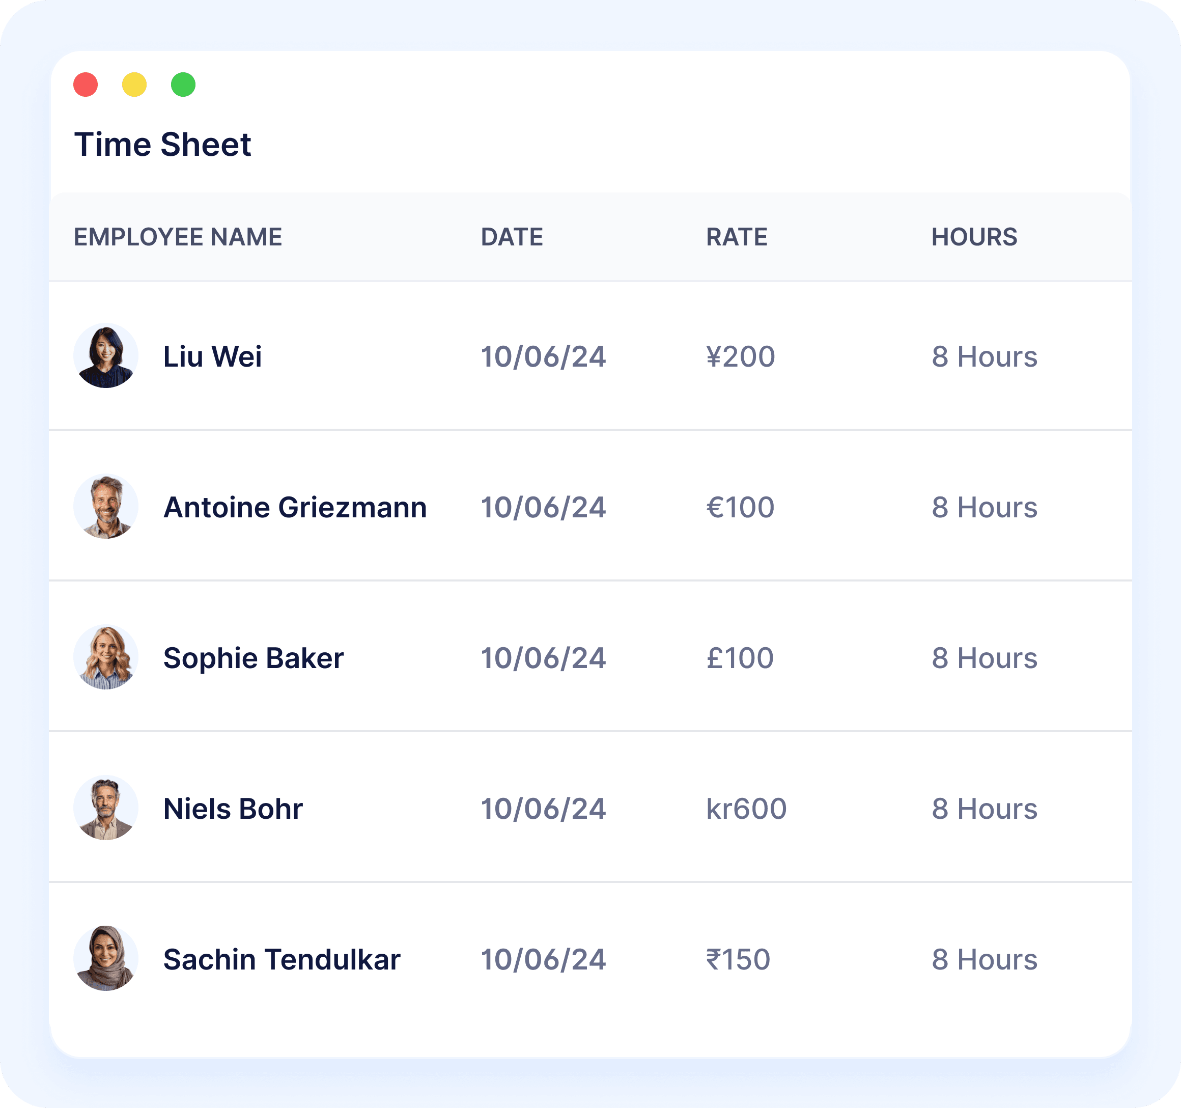Sort by the Date column header

[x=512, y=237]
